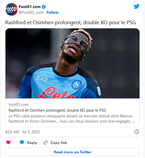Click the chain link copy icon

[x=45, y=142]
